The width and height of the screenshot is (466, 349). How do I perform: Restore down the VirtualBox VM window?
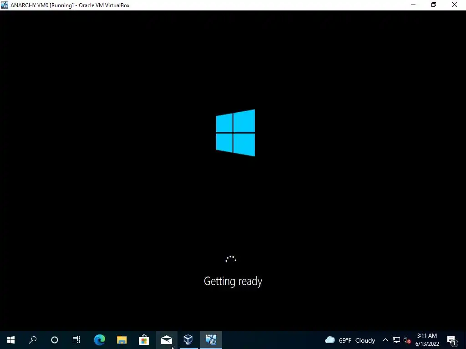pos(434,5)
